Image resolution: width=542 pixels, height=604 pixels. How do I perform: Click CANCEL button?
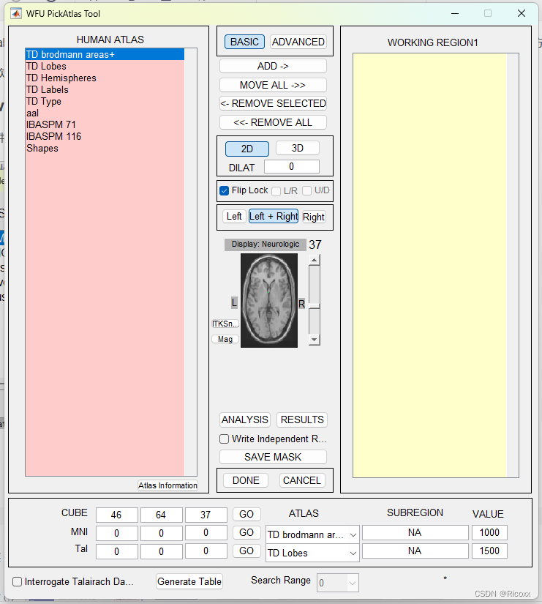click(x=302, y=480)
